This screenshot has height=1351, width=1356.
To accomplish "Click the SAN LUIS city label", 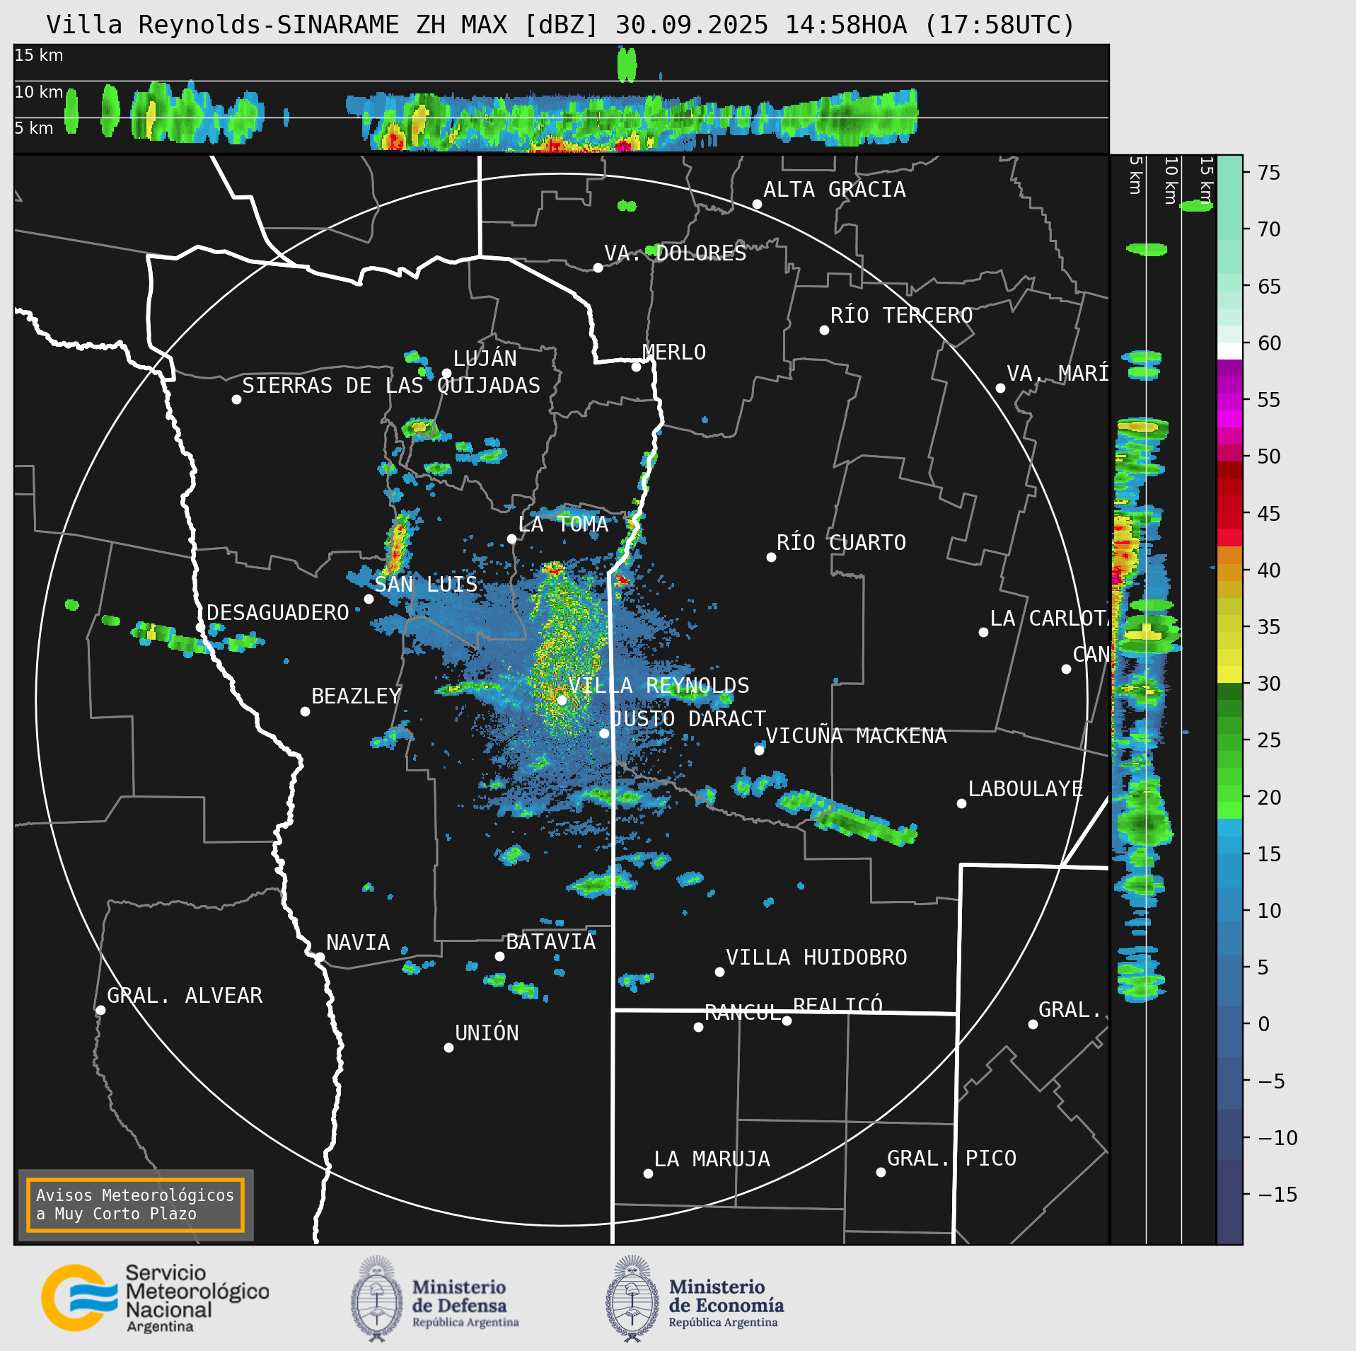I will (426, 585).
